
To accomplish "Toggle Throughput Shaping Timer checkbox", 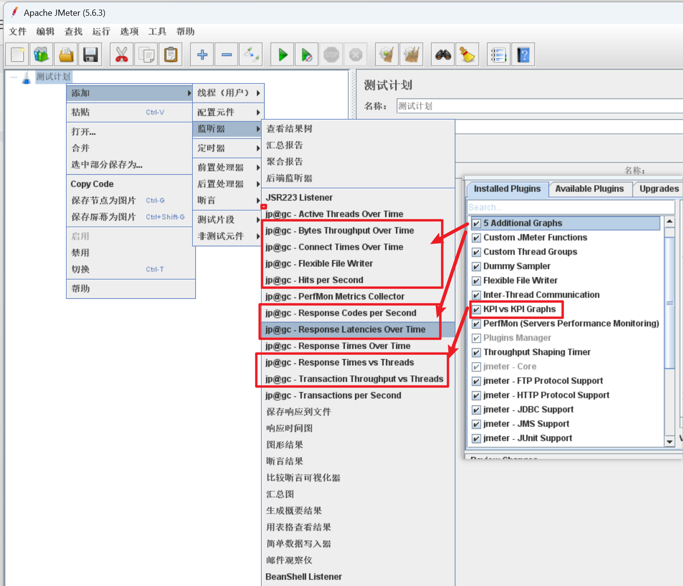I will pos(476,352).
